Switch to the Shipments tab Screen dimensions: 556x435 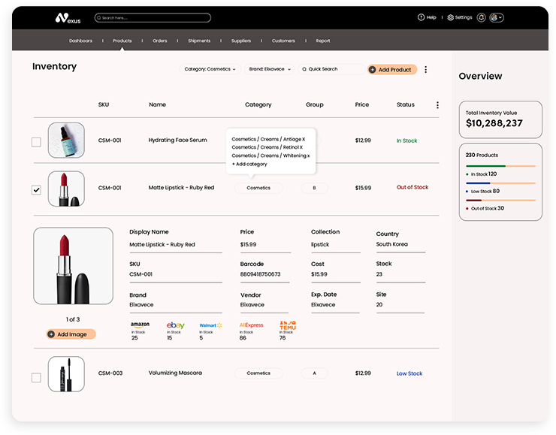pos(199,41)
